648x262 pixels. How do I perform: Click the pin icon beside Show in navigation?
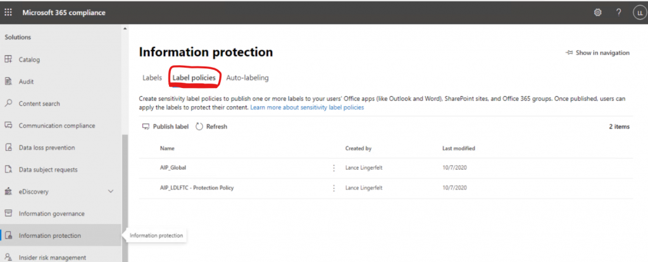570,53
